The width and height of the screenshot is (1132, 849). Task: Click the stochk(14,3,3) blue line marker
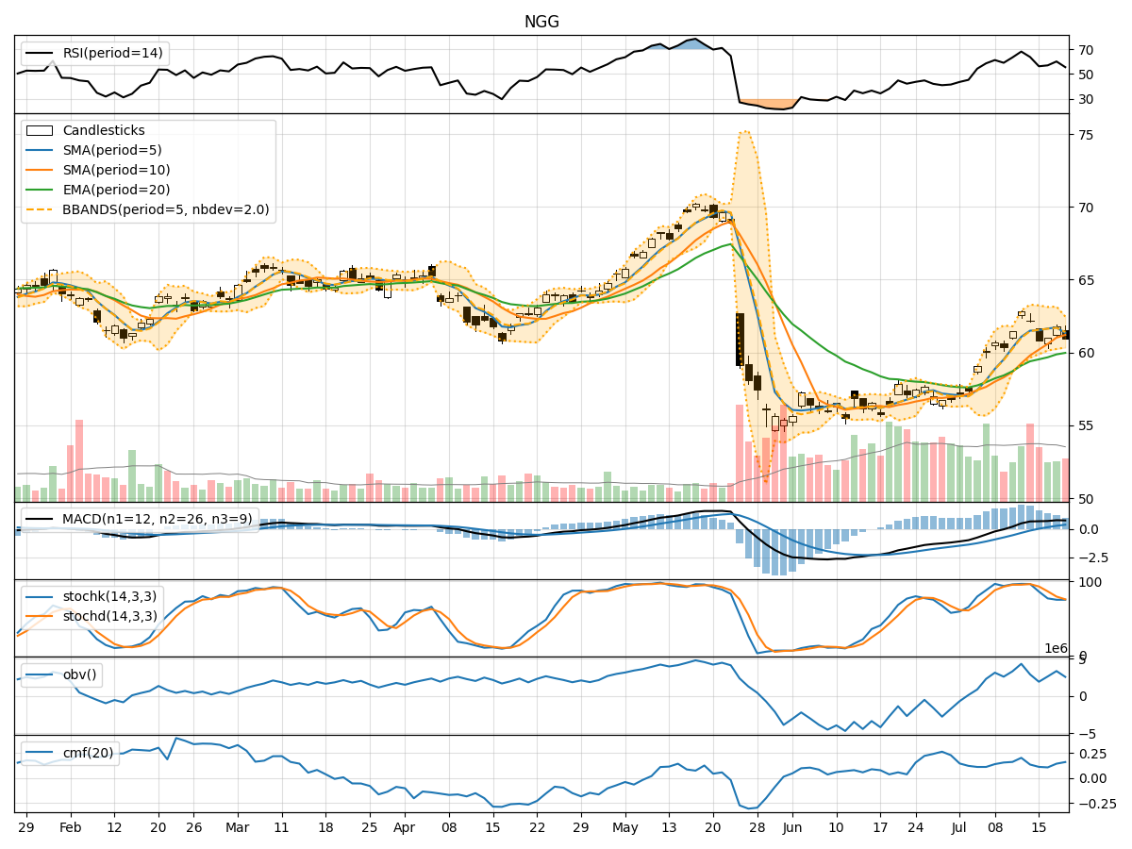(40, 595)
